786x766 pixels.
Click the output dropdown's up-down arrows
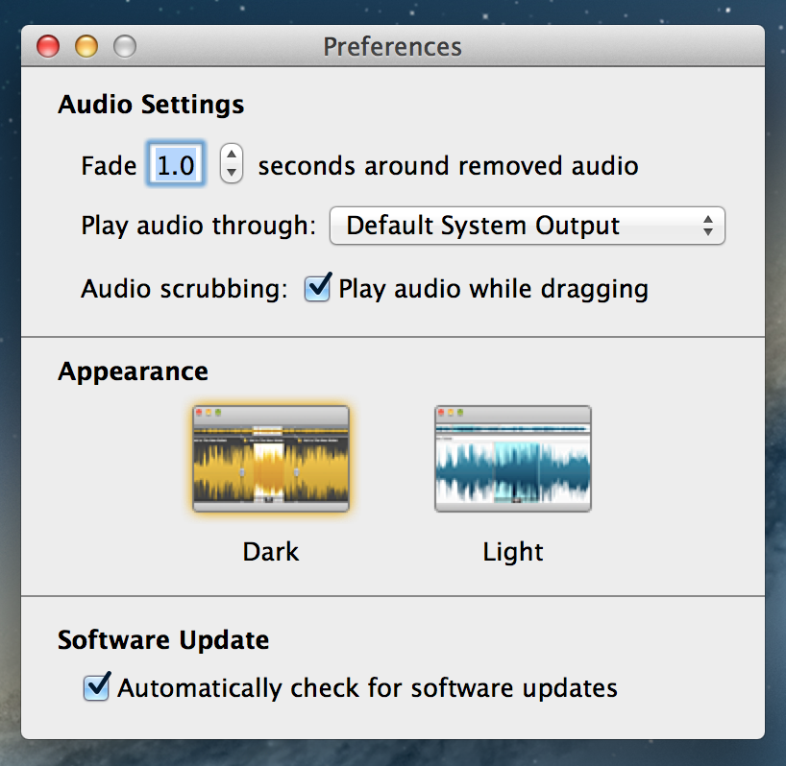[708, 226]
